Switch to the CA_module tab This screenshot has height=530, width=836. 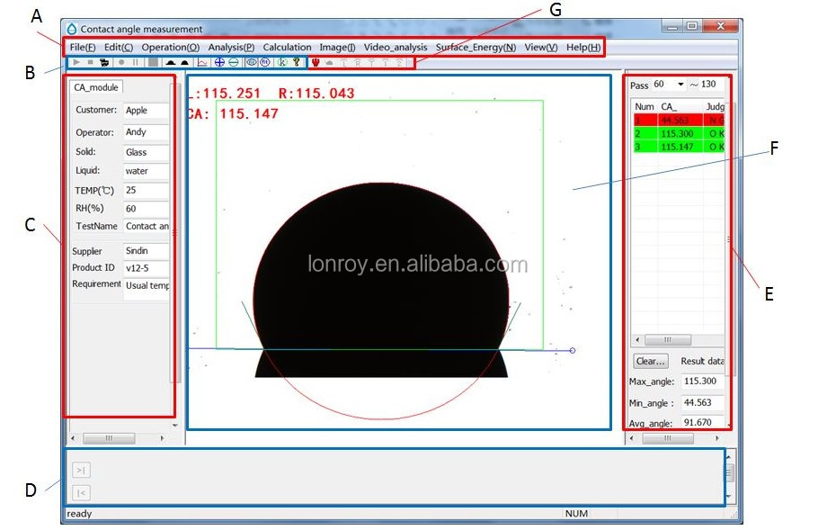click(96, 87)
